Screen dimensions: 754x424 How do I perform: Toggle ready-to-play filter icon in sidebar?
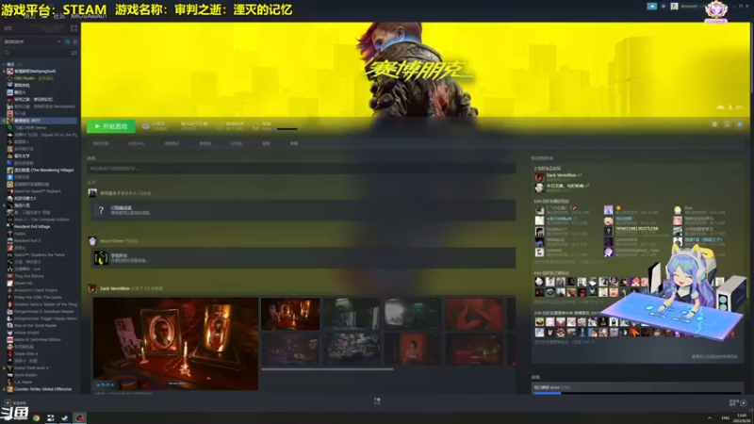(75, 41)
